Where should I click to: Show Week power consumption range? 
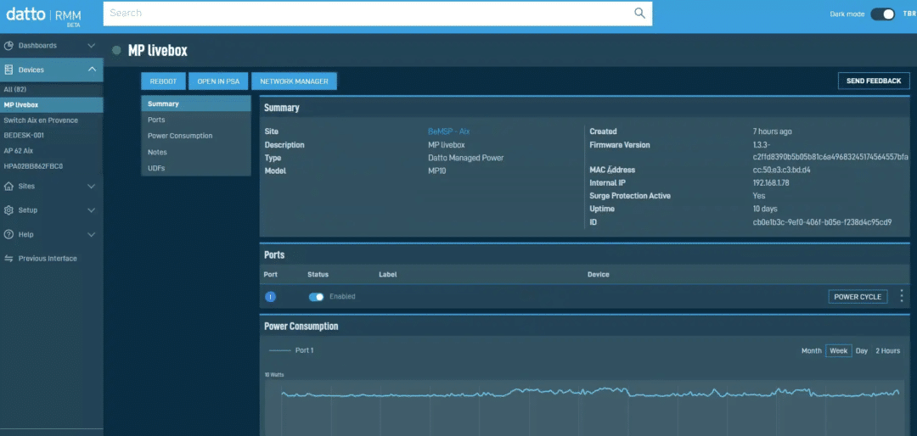[839, 350]
